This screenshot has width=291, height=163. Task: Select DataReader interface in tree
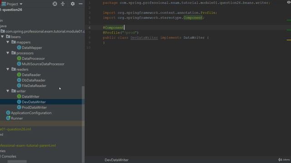(31, 75)
